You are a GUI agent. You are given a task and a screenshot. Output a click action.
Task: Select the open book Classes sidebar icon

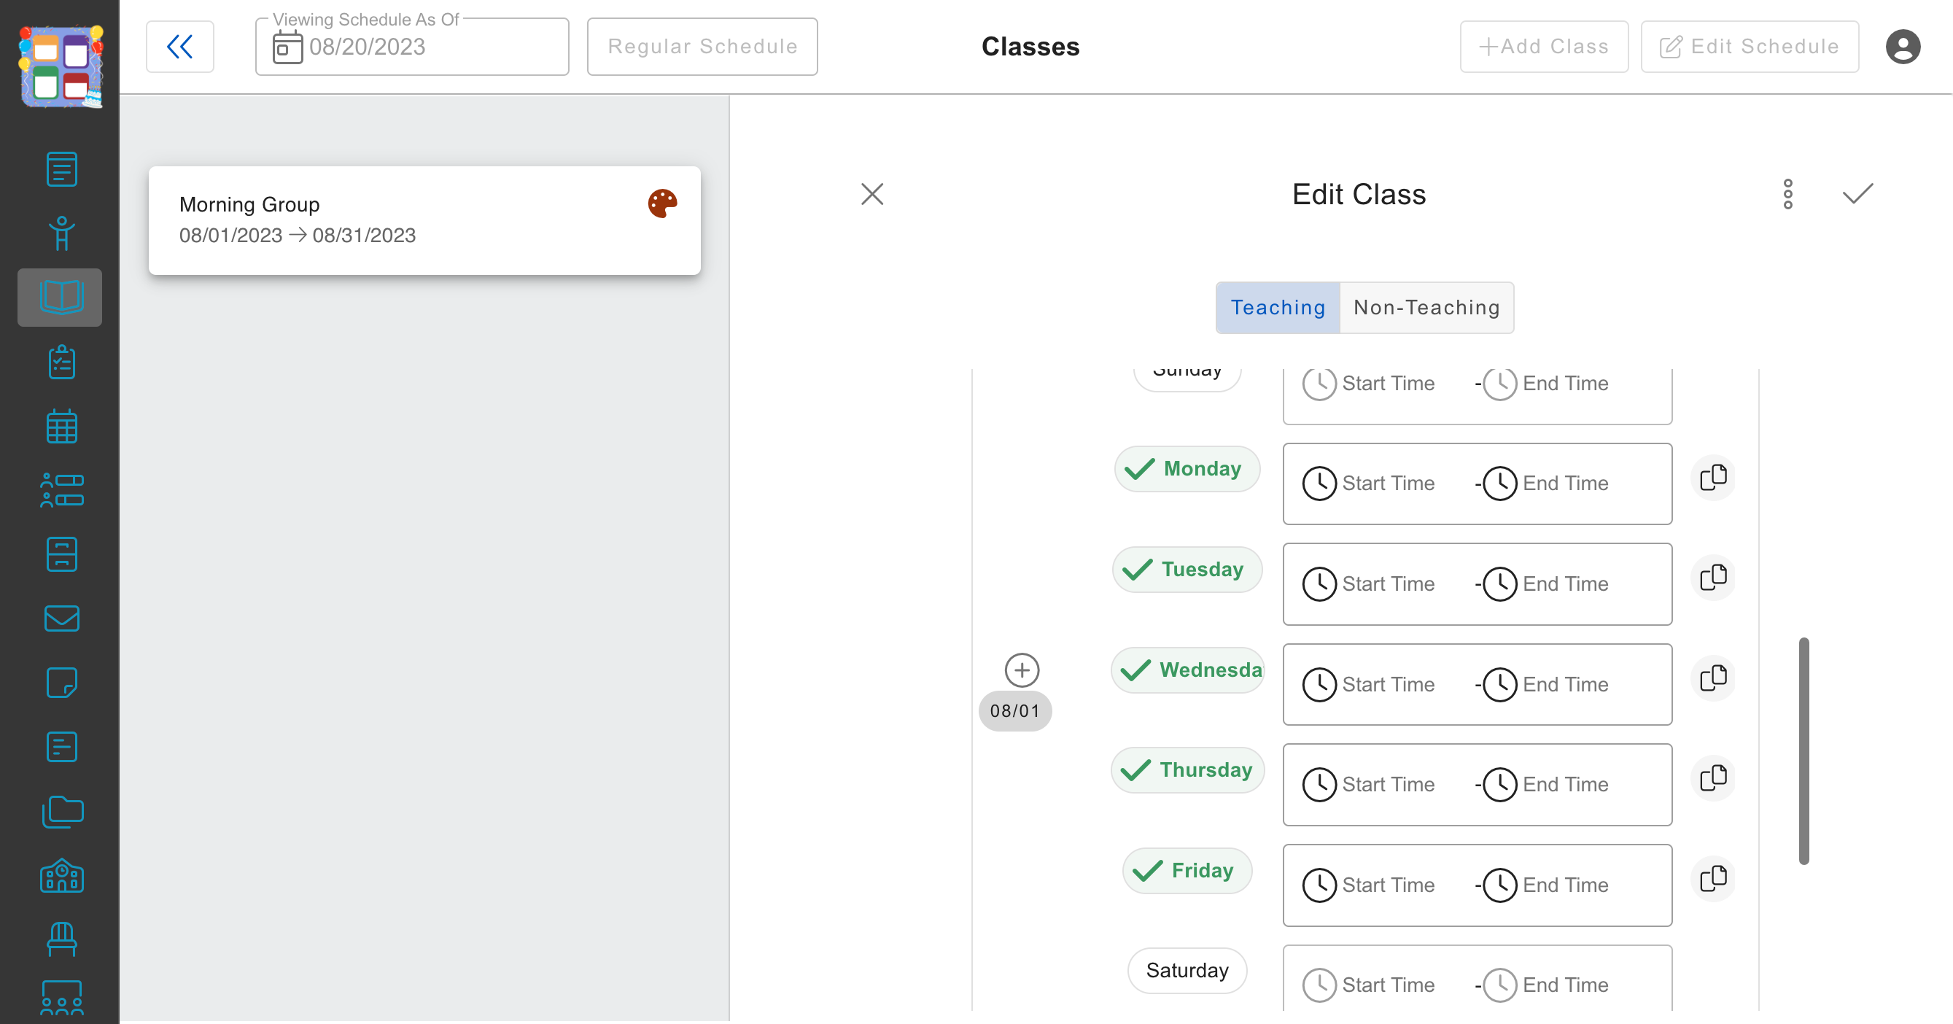tap(60, 297)
